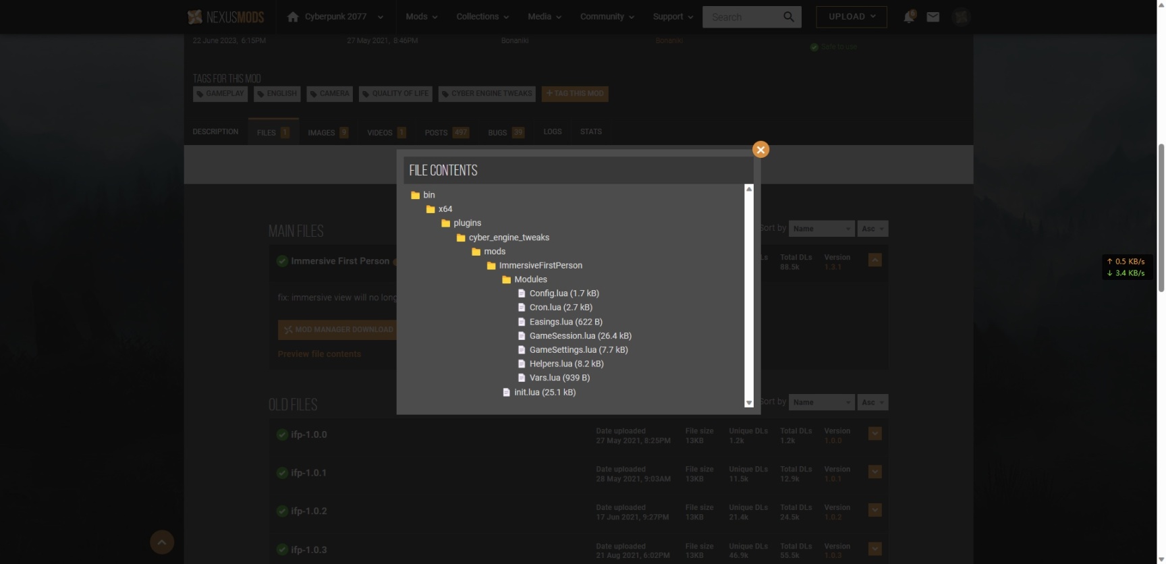Collapse the Immersive First Person main file
This screenshot has height=564, width=1166.
[875, 260]
